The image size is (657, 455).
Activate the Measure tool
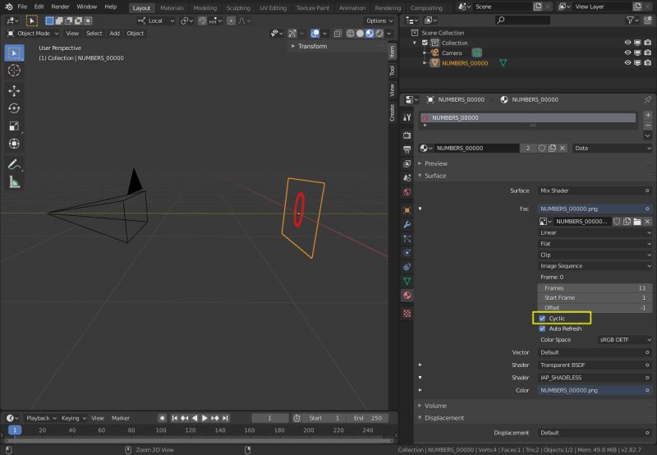pos(14,182)
